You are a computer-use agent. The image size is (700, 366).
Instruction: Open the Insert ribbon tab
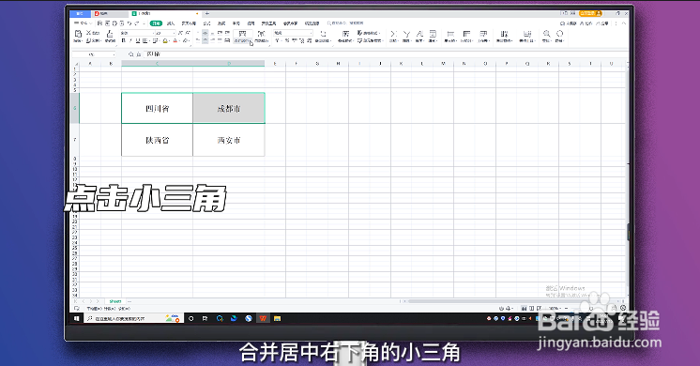click(171, 23)
